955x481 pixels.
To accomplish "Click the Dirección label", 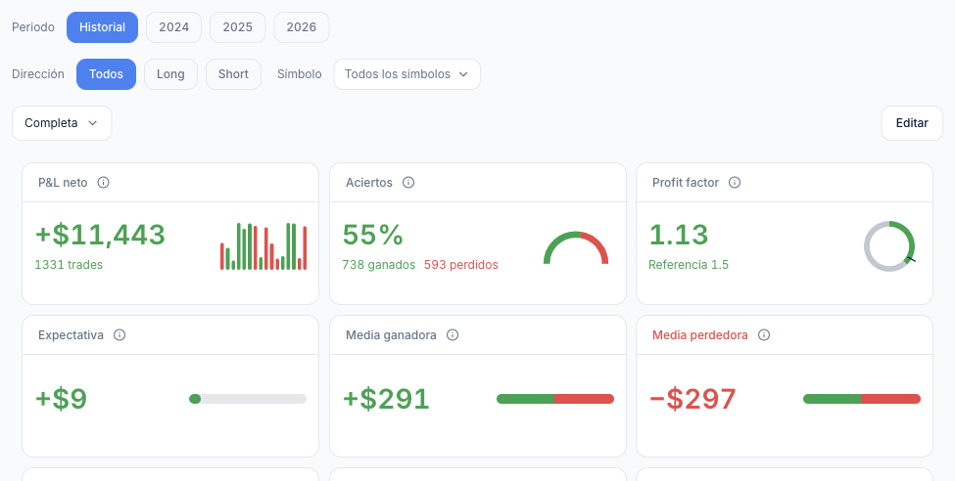I will (x=38, y=74).
